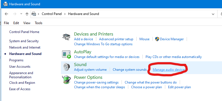Click the Devices and Printers icon
The height and width of the screenshot is (101, 222).
[66, 37]
